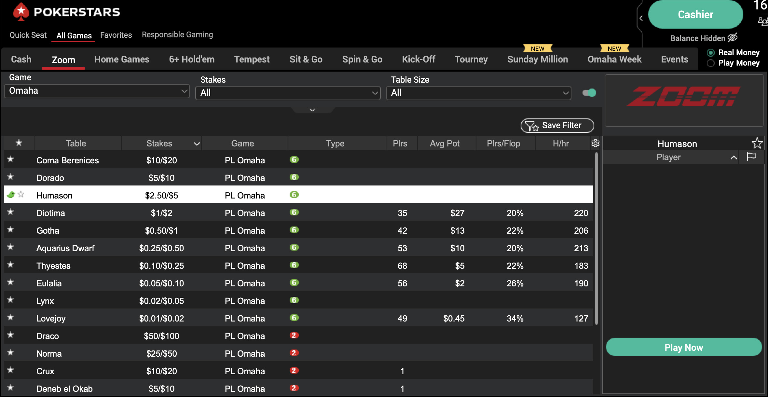Open the Cashier

(695, 14)
